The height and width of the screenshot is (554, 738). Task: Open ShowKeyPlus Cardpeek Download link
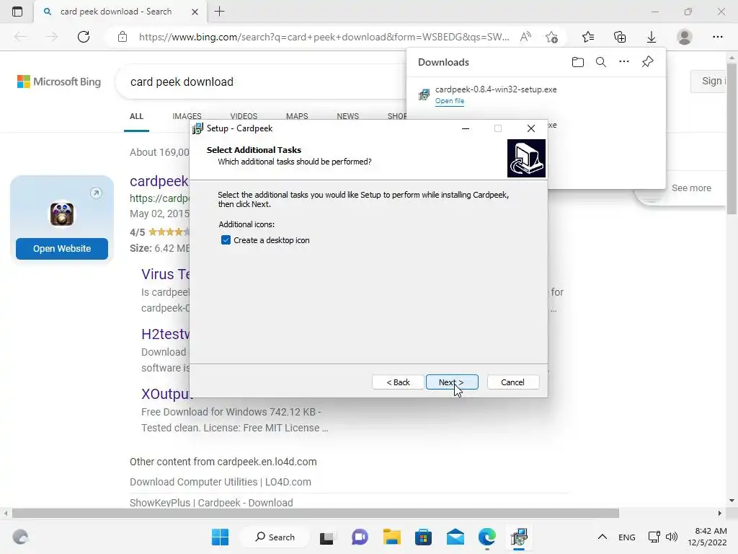tap(211, 503)
